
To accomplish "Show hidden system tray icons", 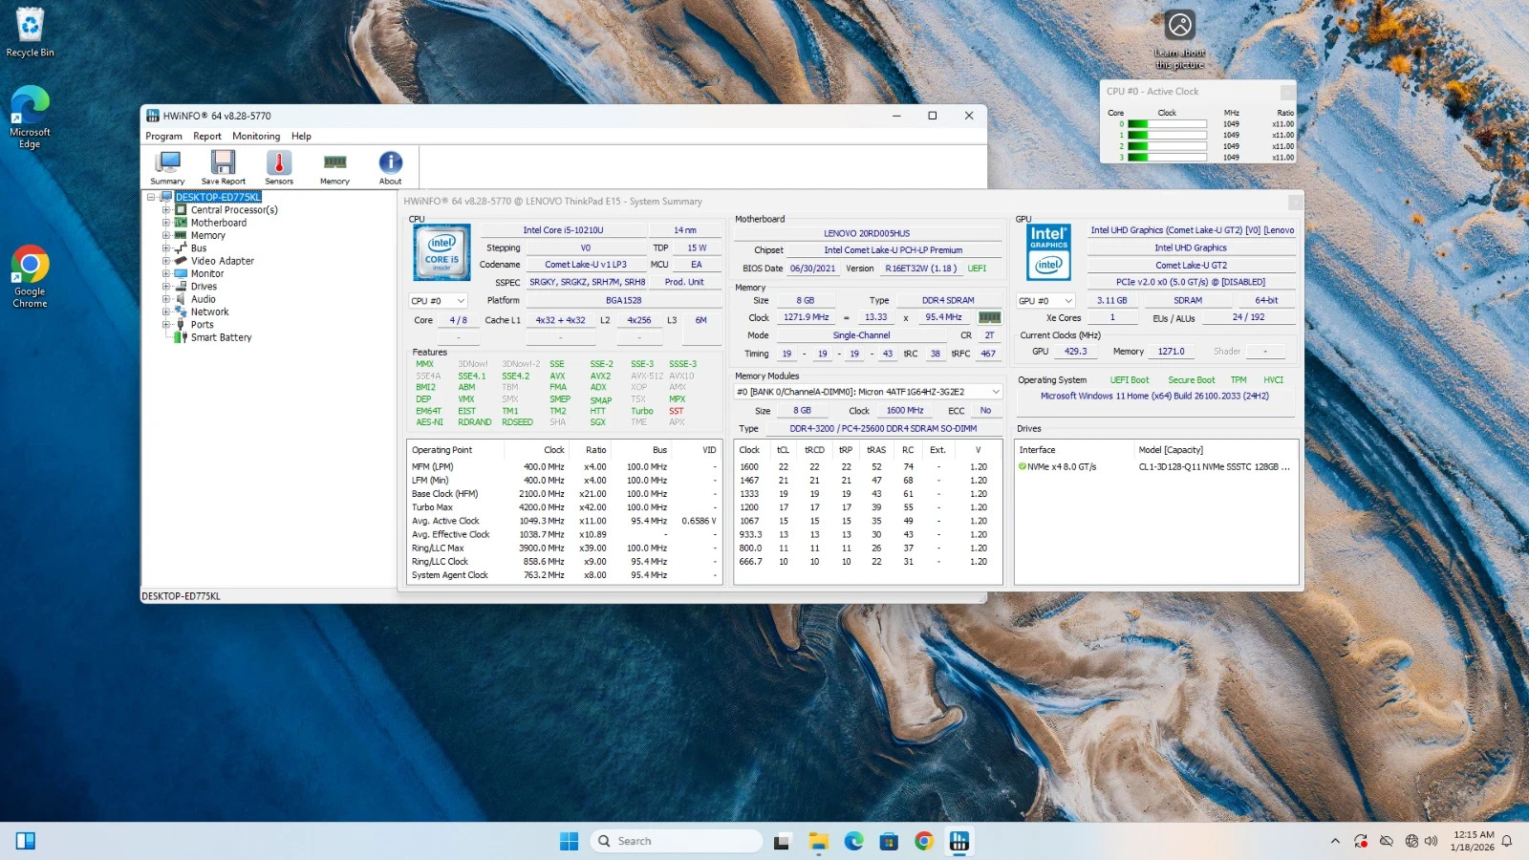I will pos(1335,841).
